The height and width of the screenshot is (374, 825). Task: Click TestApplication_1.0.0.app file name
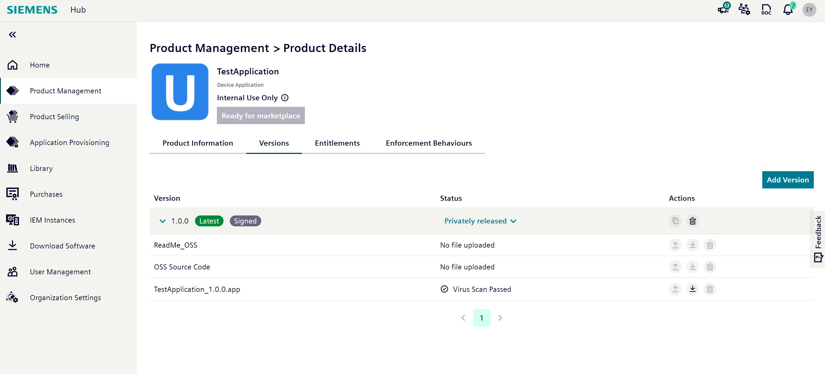[197, 289]
